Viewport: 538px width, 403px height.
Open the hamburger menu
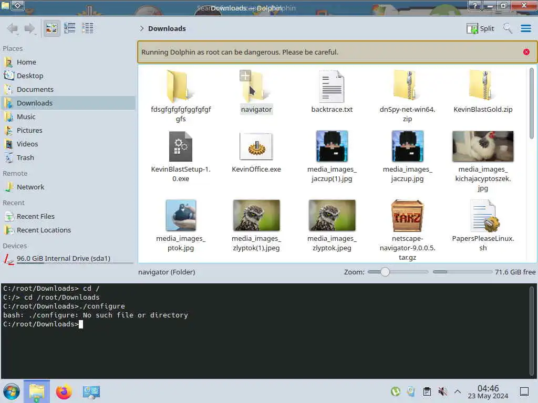525,28
